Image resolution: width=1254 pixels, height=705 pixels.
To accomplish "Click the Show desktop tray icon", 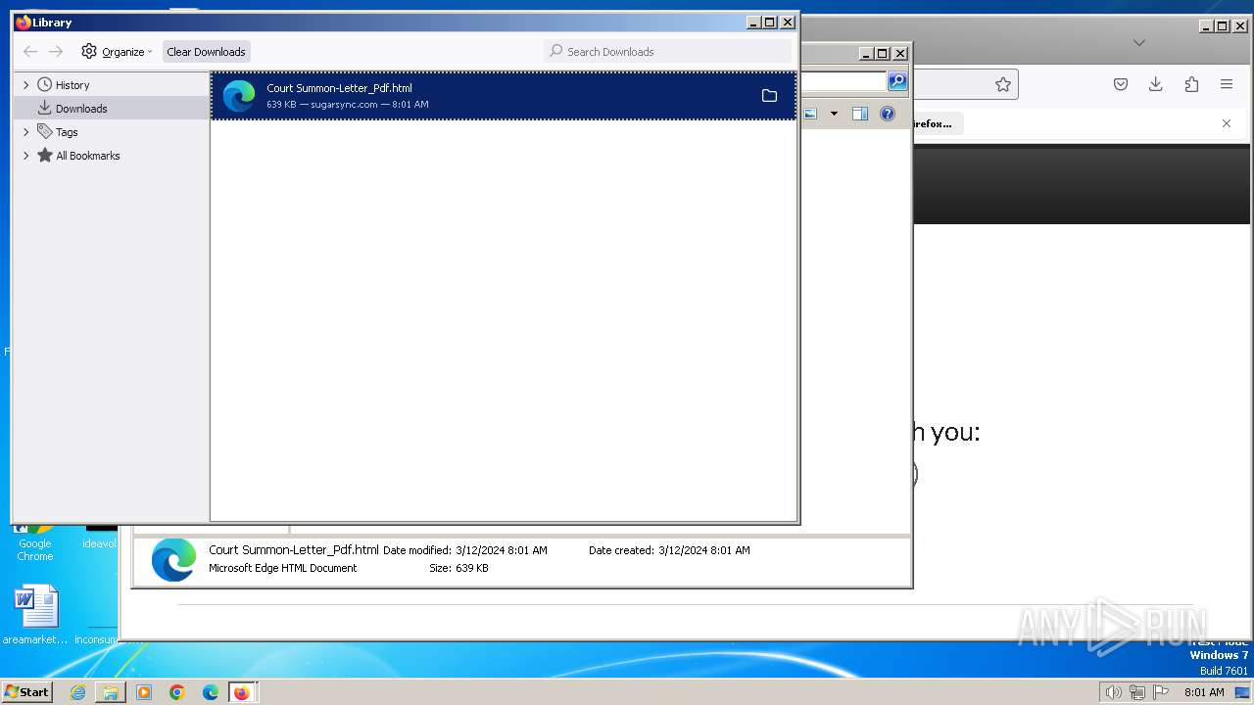I will click(x=1242, y=692).
